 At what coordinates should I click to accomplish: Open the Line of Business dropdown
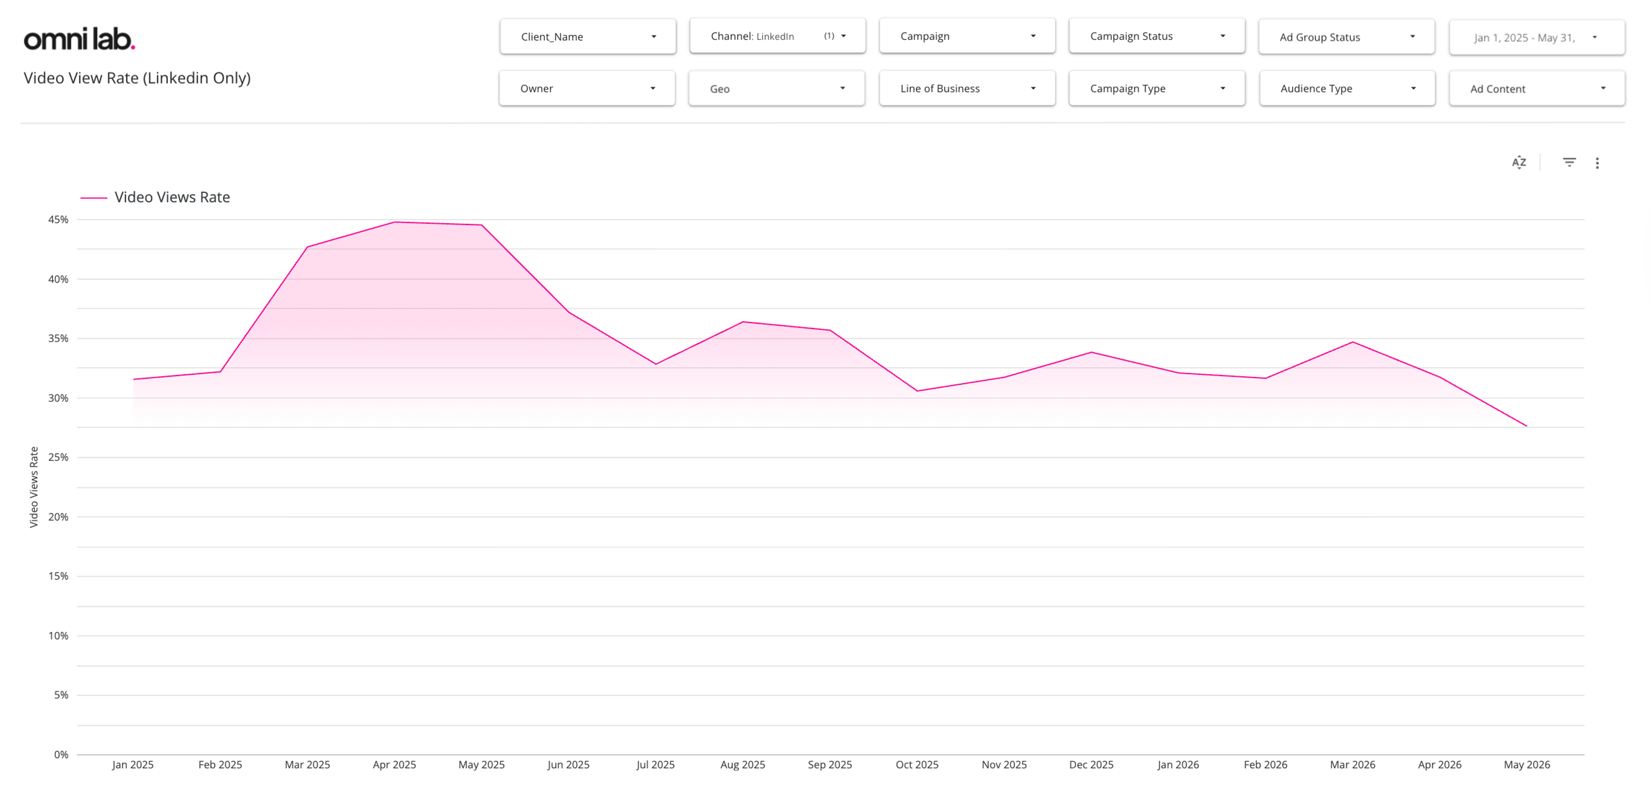967,89
